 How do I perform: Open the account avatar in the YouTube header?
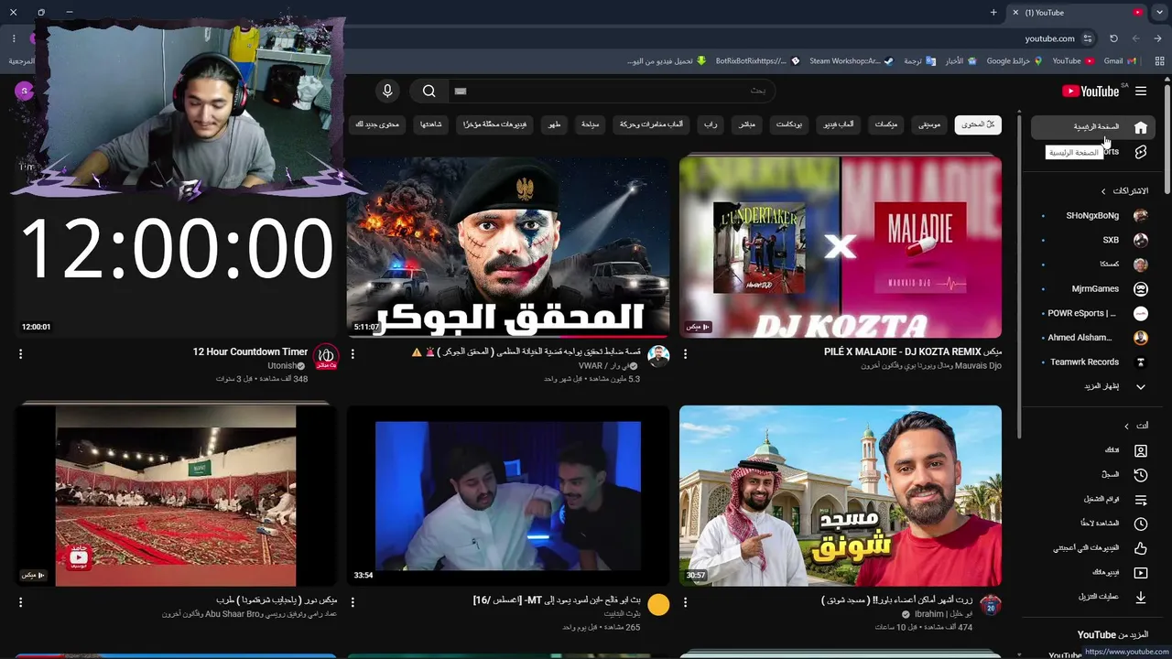pyautogui.click(x=25, y=91)
